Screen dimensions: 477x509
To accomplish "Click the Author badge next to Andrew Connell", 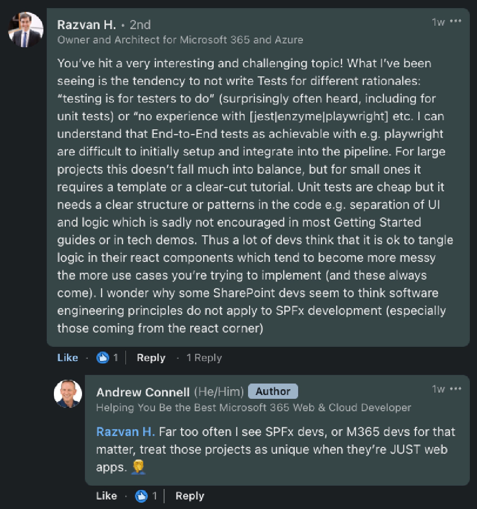I will coord(273,391).
